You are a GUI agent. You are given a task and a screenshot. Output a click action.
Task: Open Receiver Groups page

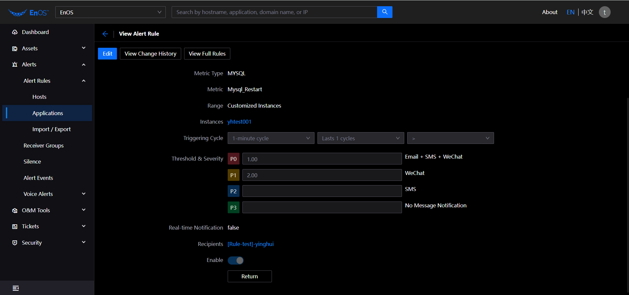pos(44,146)
